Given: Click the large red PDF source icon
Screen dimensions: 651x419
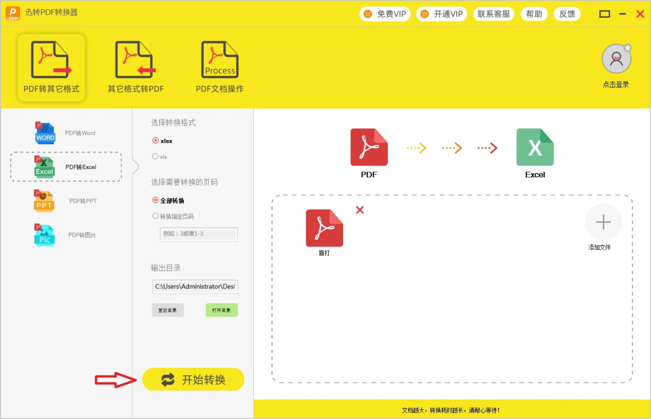Looking at the screenshot, I should click(369, 147).
